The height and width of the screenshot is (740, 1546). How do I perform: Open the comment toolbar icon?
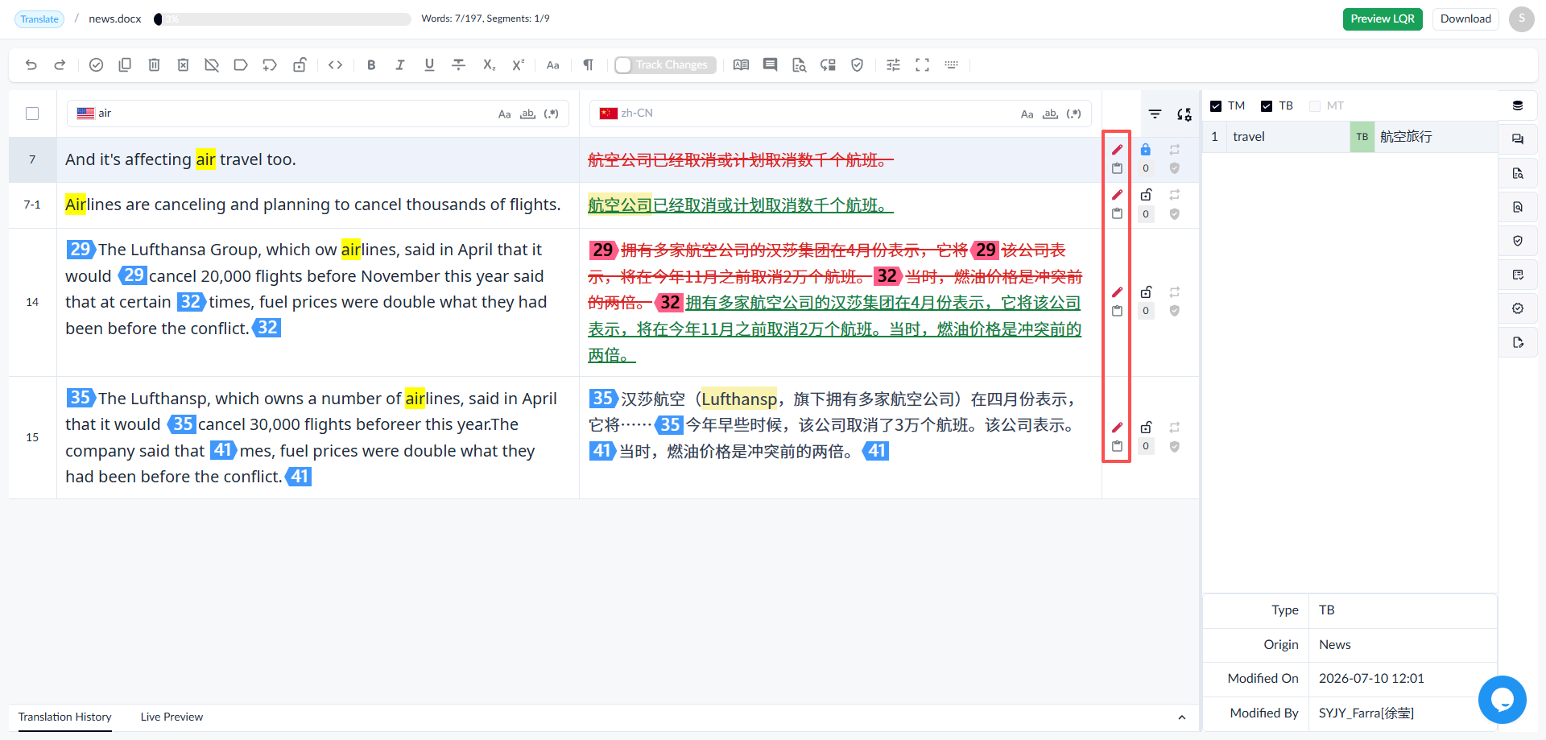[x=771, y=65]
